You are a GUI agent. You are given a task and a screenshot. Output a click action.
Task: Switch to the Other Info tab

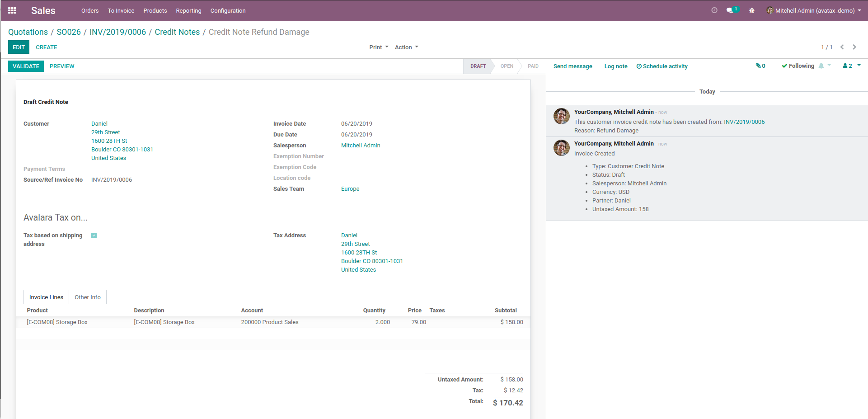(88, 297)
